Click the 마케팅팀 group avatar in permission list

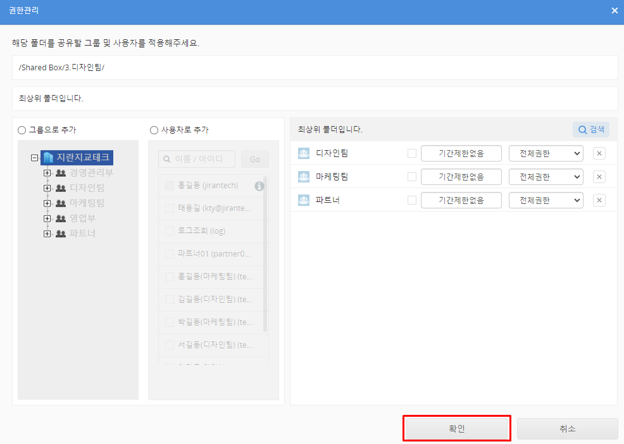(304, 177)
